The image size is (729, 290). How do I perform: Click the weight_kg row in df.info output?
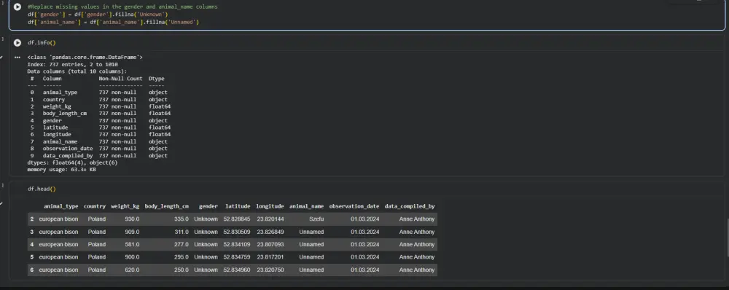click(x=101, y=106)
